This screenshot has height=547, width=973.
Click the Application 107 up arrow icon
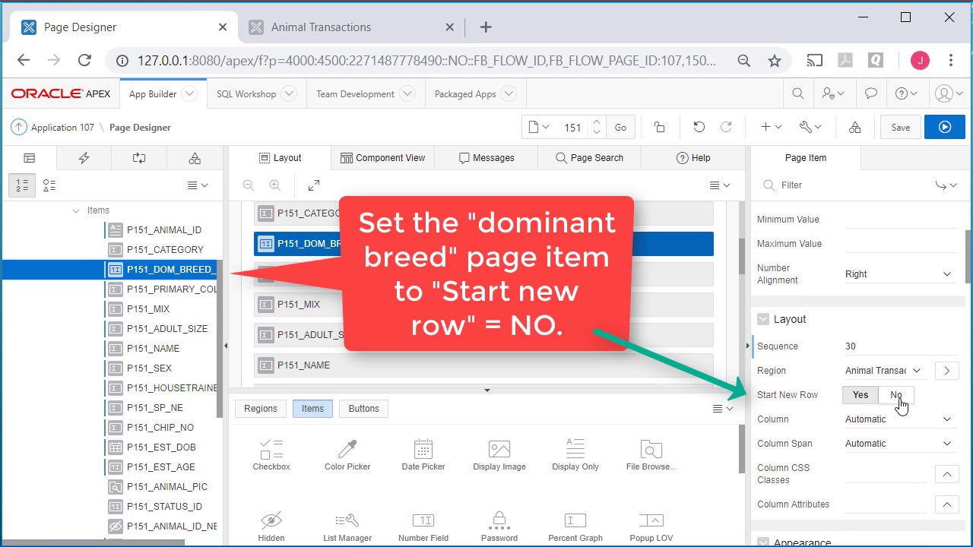coord(18,128)
